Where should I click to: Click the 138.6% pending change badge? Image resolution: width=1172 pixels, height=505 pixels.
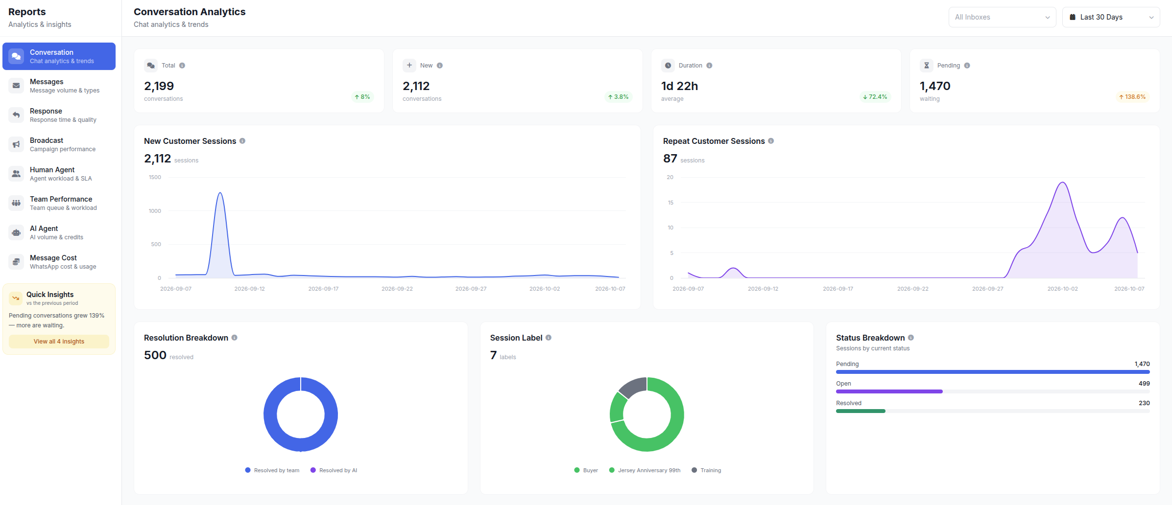(x=1132, y=97)
